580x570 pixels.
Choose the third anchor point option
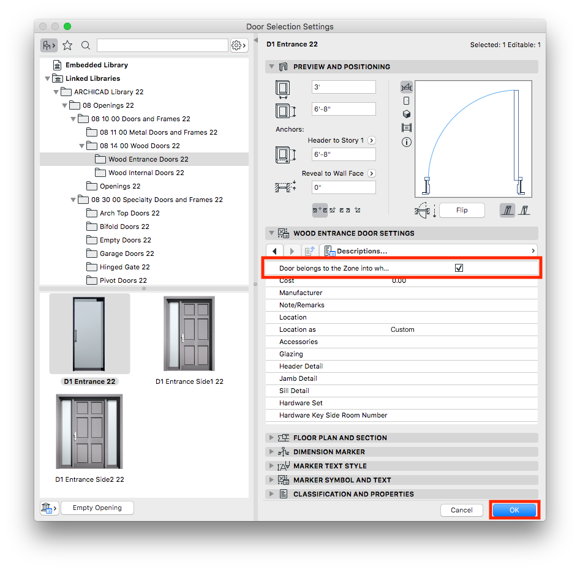pyautogui.click(x=345, y=210)
